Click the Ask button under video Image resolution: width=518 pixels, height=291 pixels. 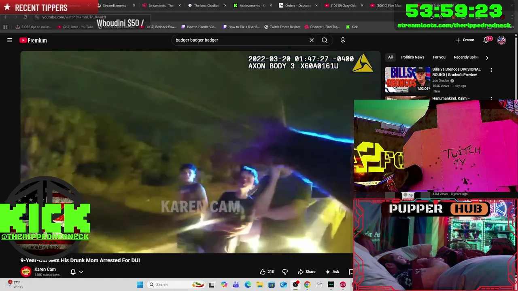click(x=332, y=272)
